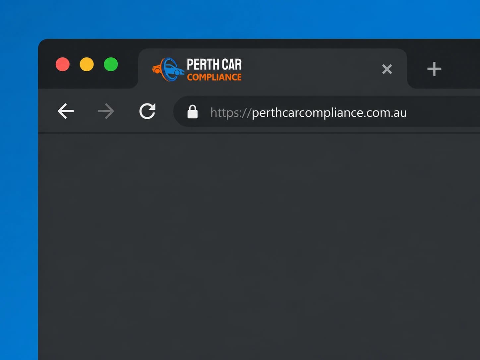Click the forward arrow button
Screen dimensions: 480x360
106,111
